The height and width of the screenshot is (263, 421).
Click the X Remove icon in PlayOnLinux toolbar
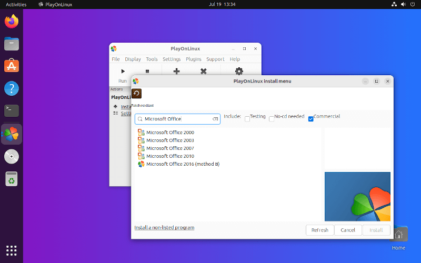tap(204, 71)
